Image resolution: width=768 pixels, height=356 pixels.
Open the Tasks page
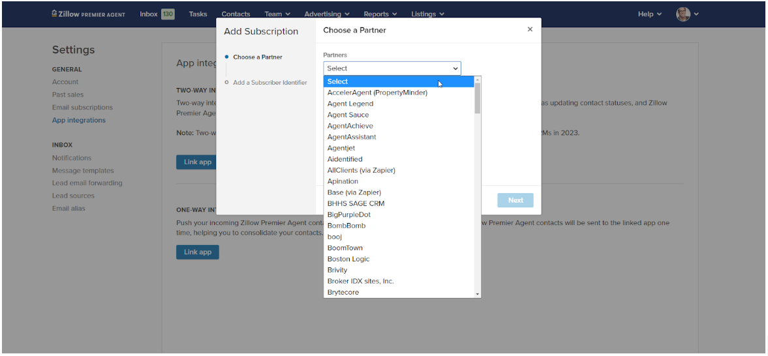coord(198,14)
